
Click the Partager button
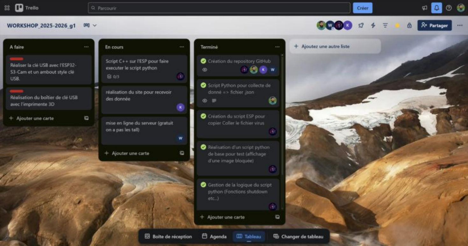tap(435, 25)
